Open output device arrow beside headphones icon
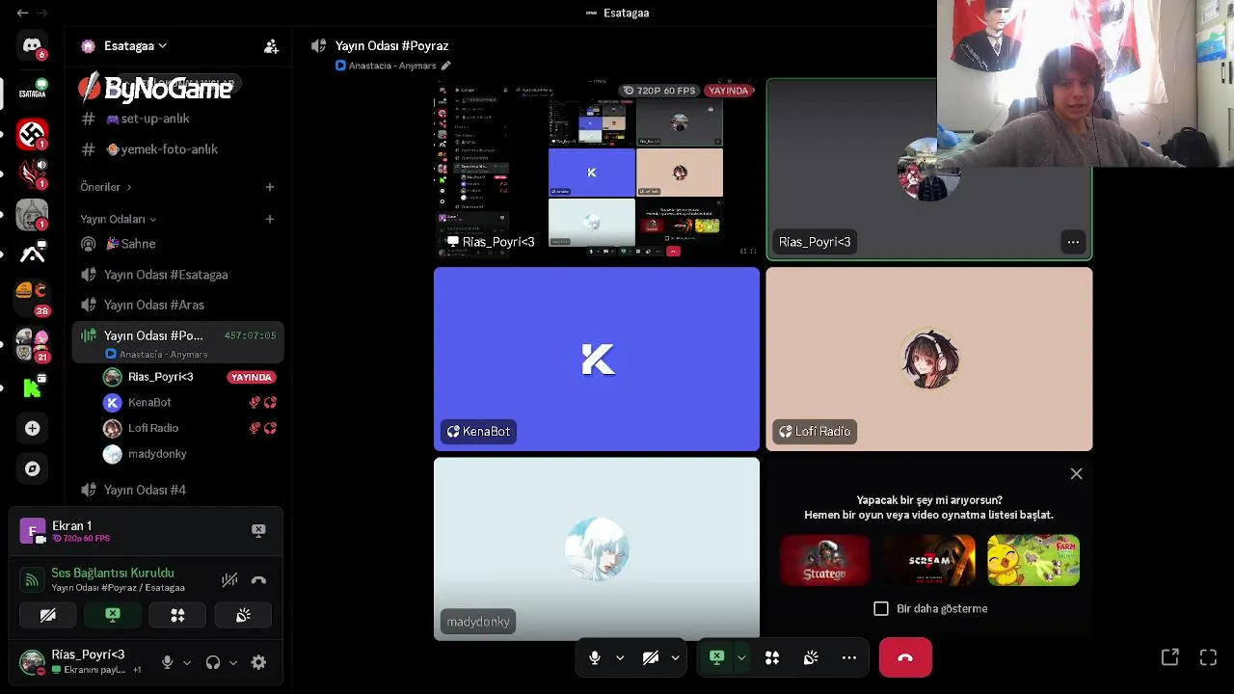Image resolution: width=1234 pixels, height=694 pixels. pyautogui.click(x=233, y=662)
